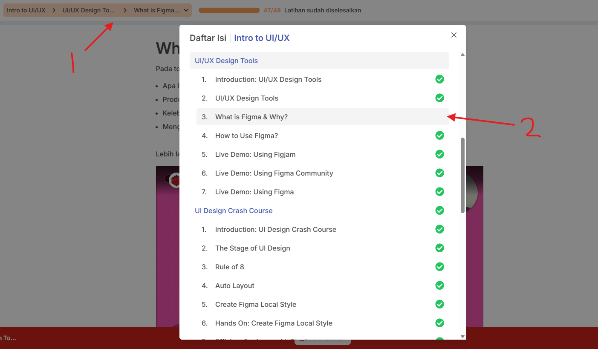Select the UI Design Crash Course section heading
Viewport: 598px width, 349px height.
pyautogui.click(x=319, y=211)
